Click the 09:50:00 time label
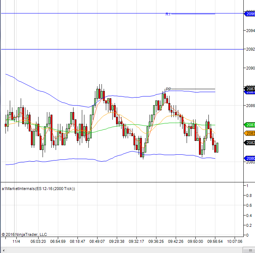 (195, 241)
